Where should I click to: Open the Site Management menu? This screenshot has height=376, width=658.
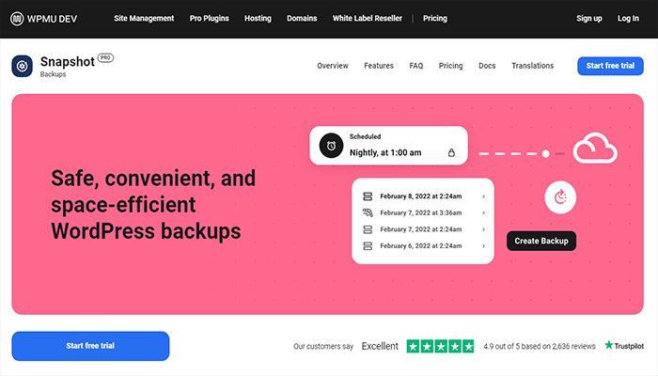(x=144, y=18)
